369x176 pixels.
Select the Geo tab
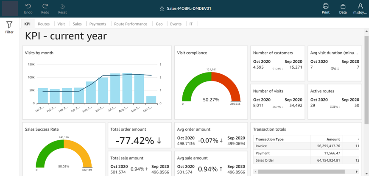[x=159, y=24]
